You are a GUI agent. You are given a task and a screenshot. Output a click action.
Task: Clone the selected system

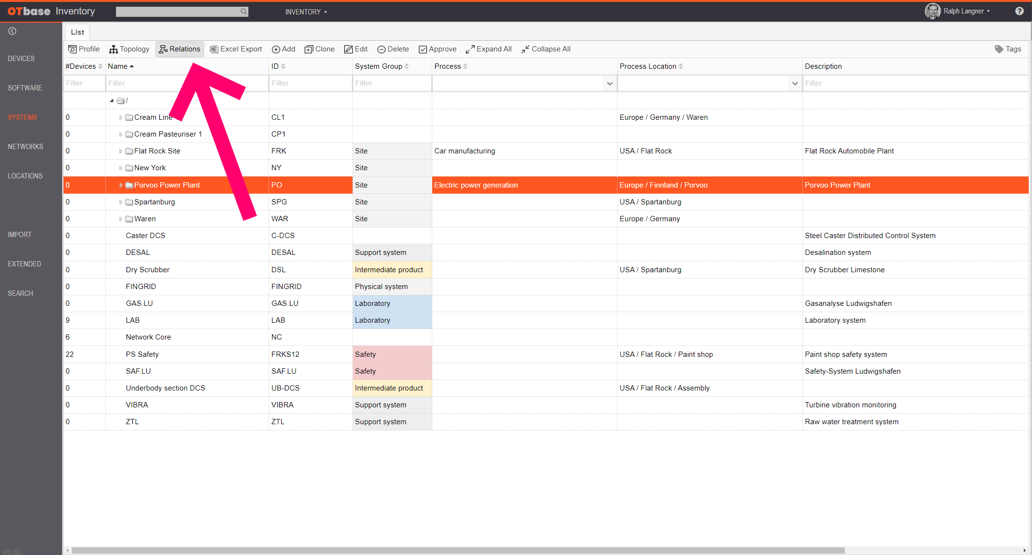[320, 49]
